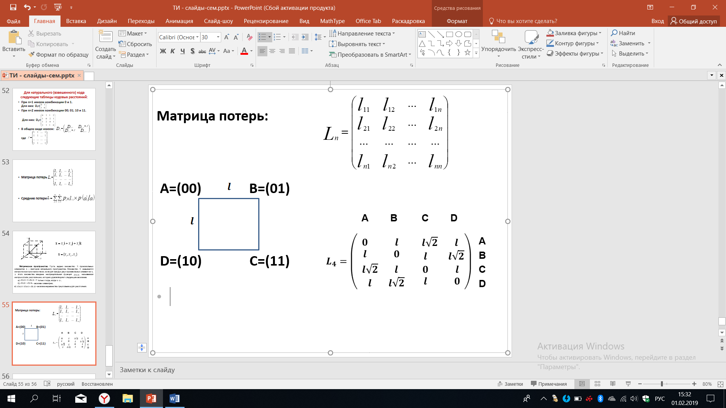Screen dimensions: 726x408
Task: Click Вход (Sign in) link
Action: tap(658, 21)
